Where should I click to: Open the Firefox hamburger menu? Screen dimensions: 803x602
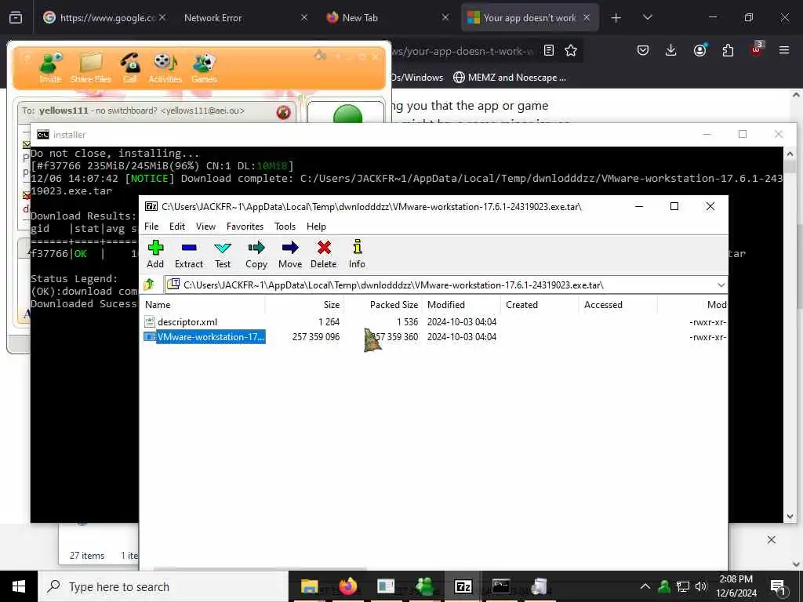tap(784, 50)
